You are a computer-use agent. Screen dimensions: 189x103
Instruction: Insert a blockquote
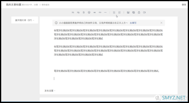(x=94, y=12)
